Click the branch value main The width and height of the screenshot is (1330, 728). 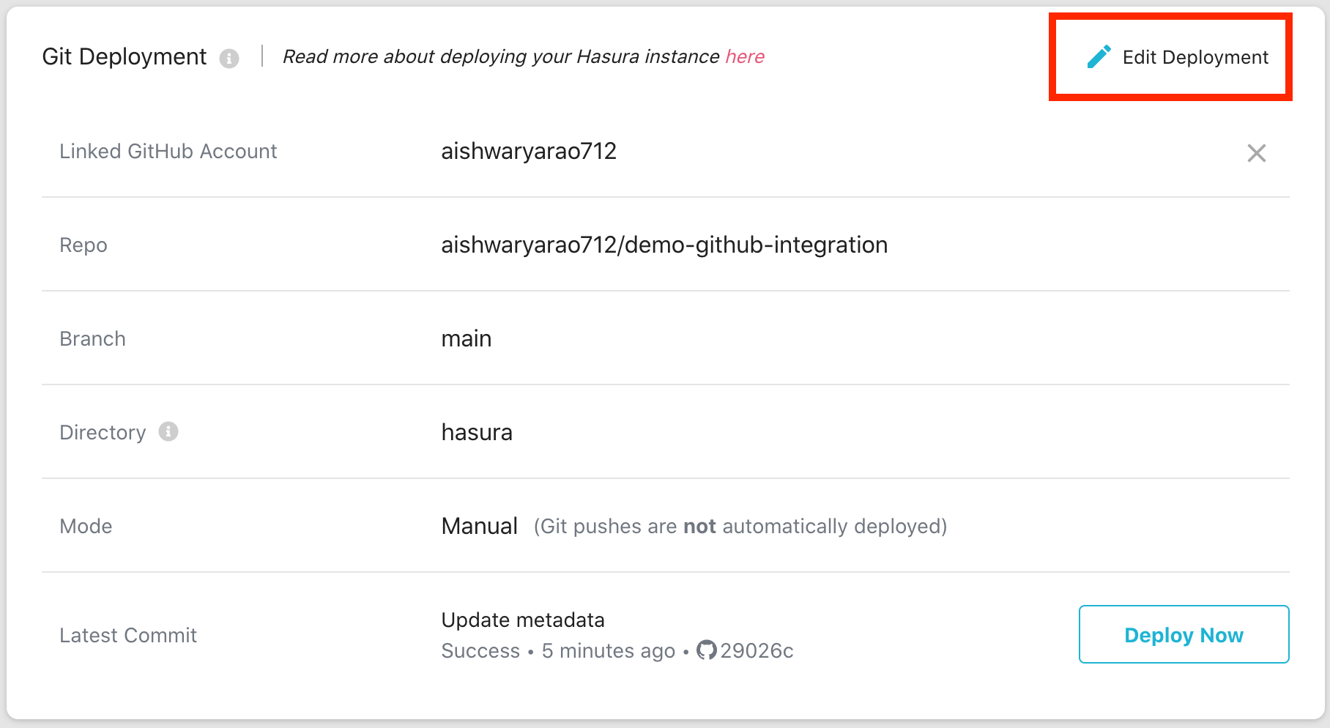click(x=466, y=339)
